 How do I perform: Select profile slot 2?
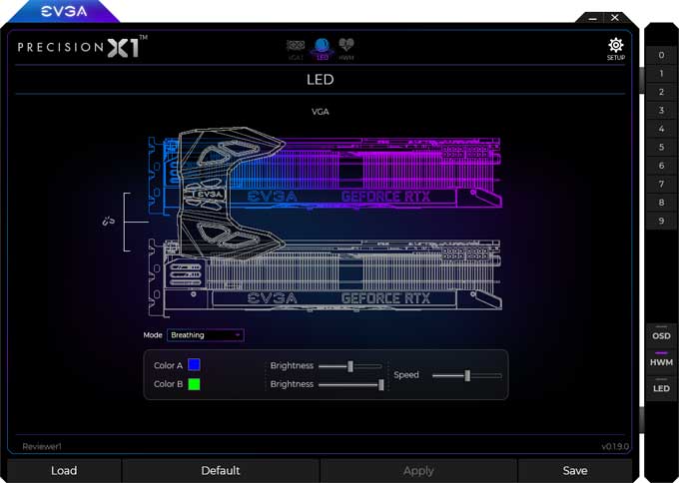(x=661, y=92)
